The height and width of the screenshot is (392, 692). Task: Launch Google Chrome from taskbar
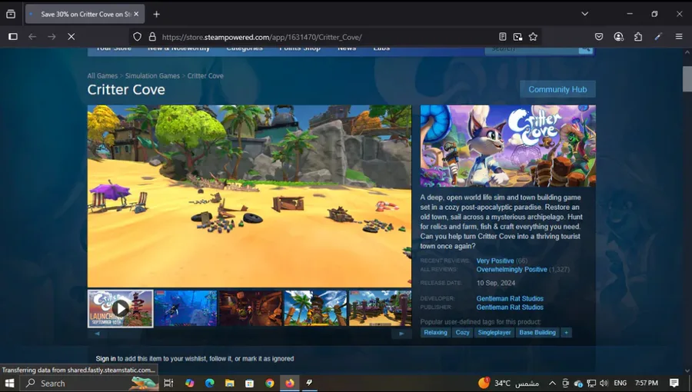tap(270, 384)
